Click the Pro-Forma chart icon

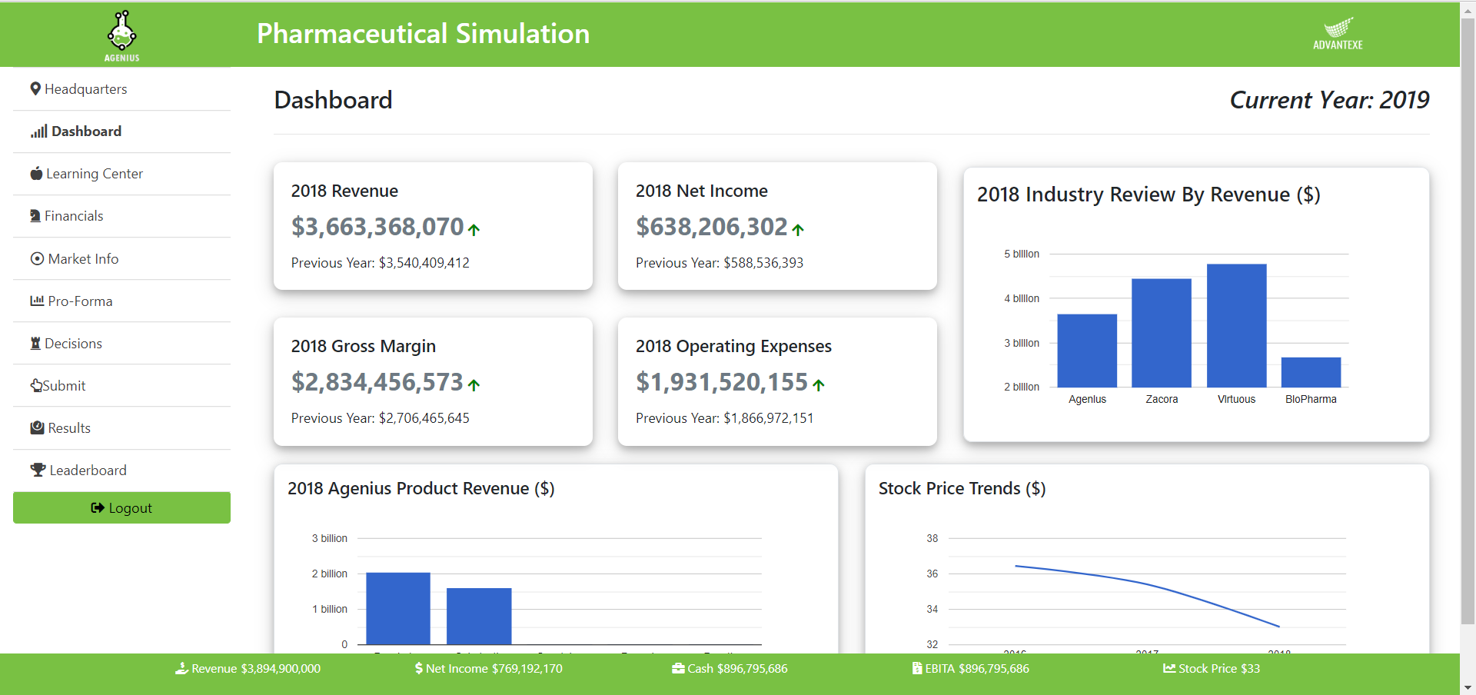36,301
